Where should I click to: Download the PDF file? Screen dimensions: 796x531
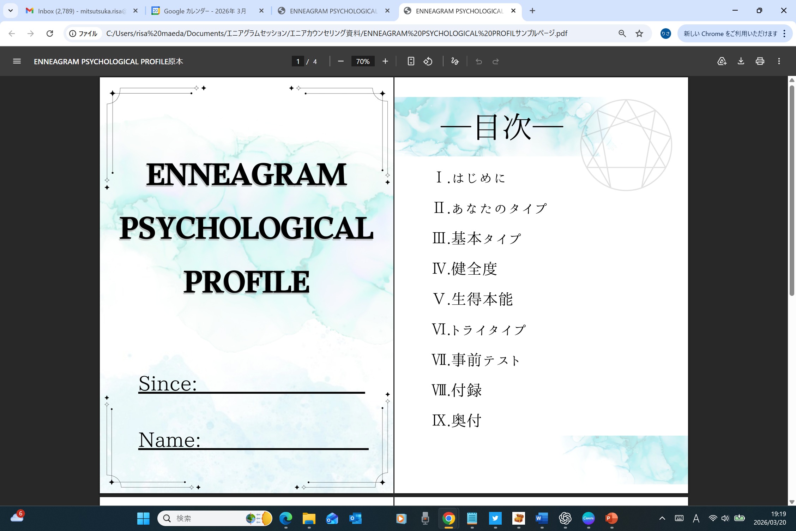pos(741,61)
